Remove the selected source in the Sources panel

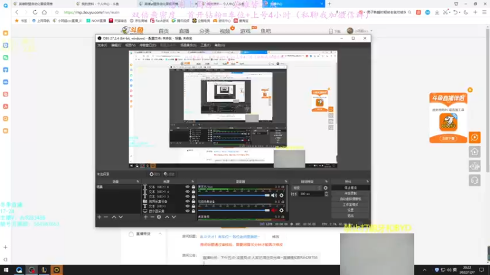tap(152, 217)
